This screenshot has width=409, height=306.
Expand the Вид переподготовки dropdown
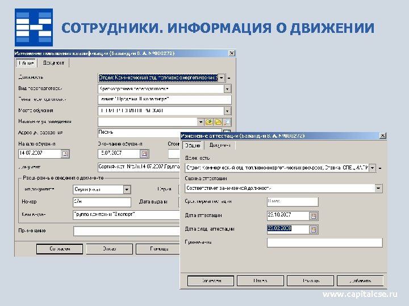pos(227,89)
